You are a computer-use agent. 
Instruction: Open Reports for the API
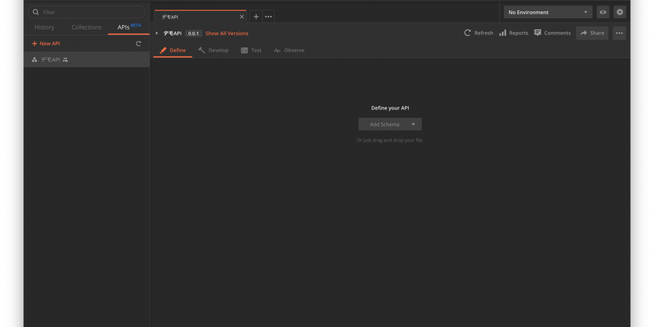click(x=513, y=33)
